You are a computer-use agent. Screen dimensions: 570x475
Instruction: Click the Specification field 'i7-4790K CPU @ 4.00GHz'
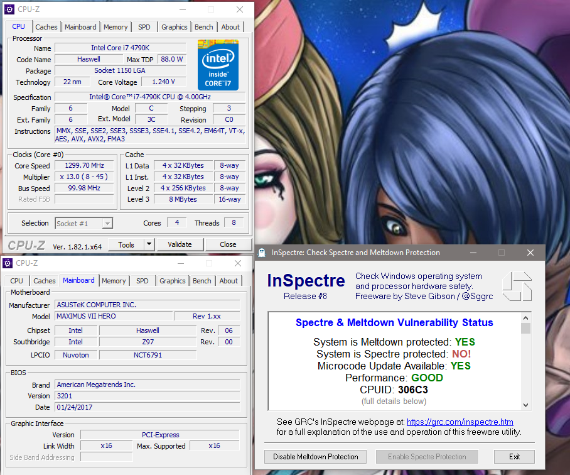150,97
